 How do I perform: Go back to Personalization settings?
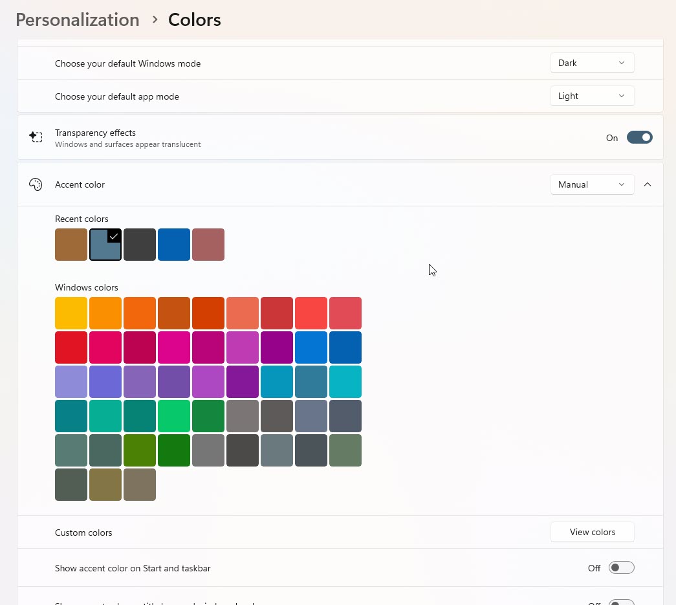coord(77,19)
